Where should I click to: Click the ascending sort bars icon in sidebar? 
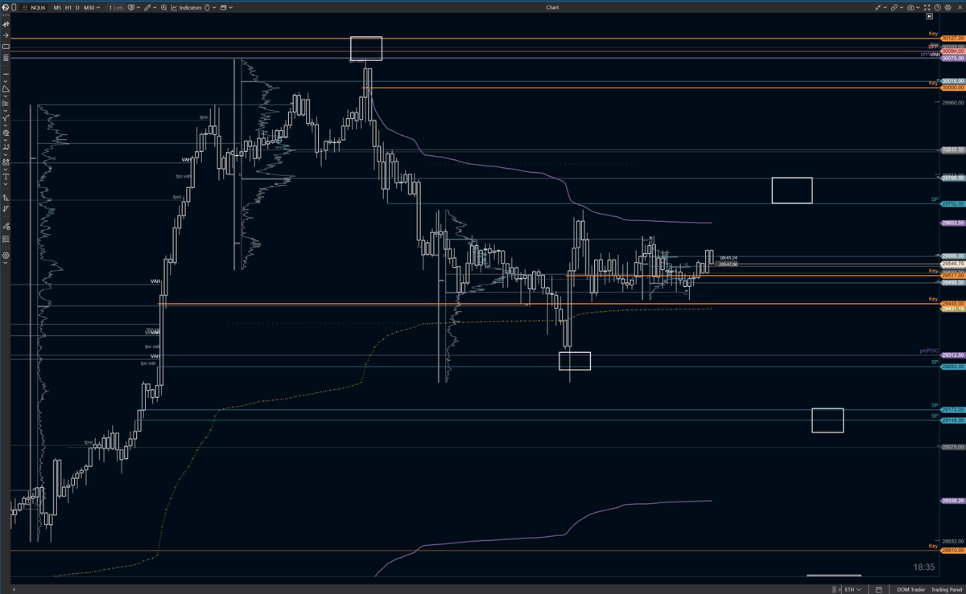click(x=6, y=197)
